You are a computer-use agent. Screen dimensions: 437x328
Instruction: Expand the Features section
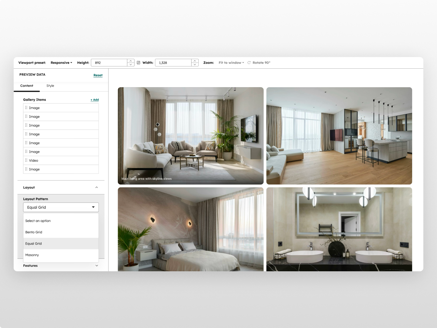coord(97,265)
